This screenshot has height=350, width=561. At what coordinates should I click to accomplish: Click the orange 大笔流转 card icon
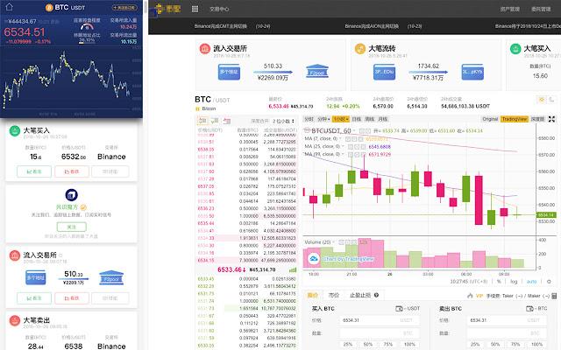point(360,49)
